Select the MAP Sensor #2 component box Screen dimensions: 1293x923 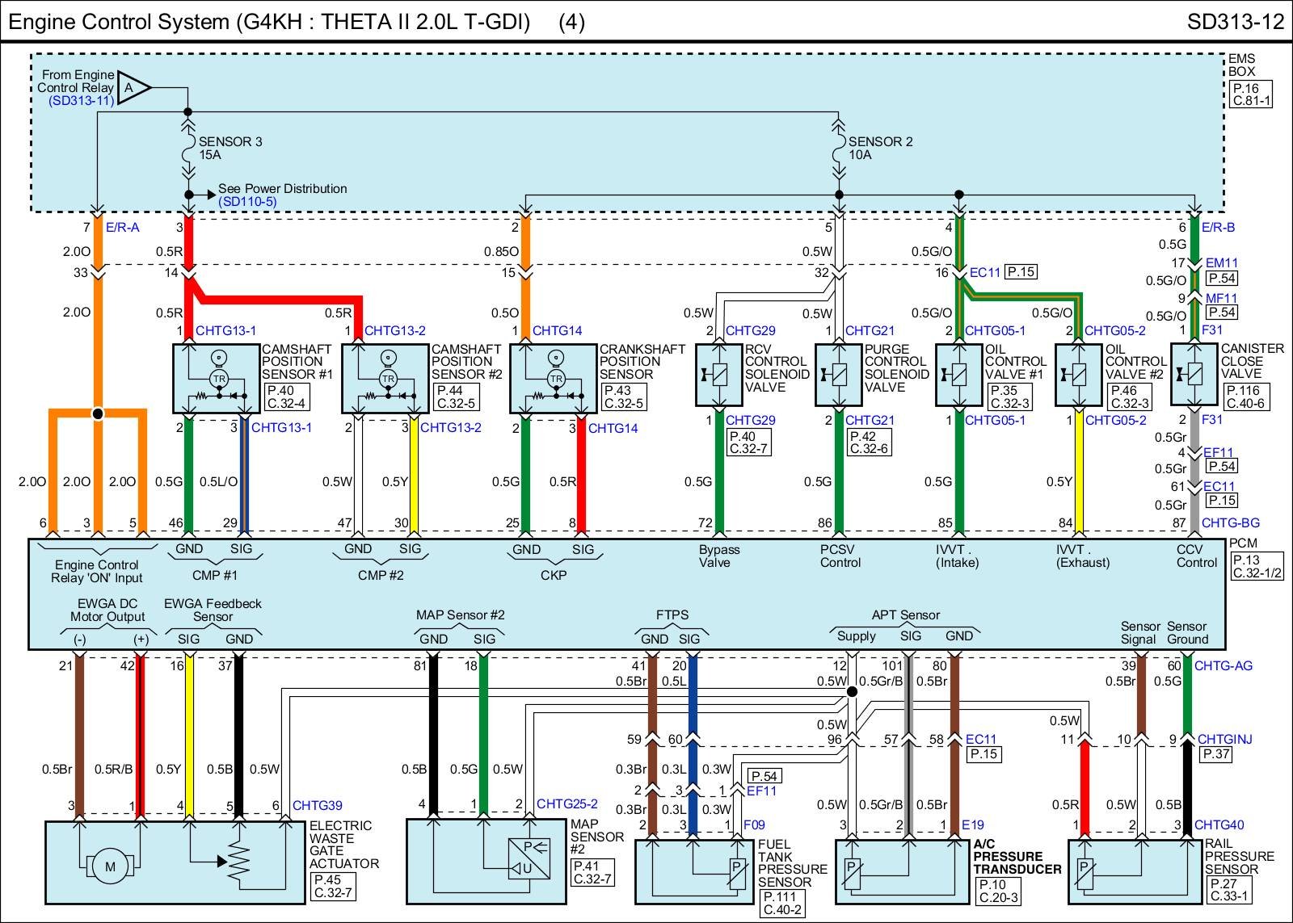pos(486,861)
